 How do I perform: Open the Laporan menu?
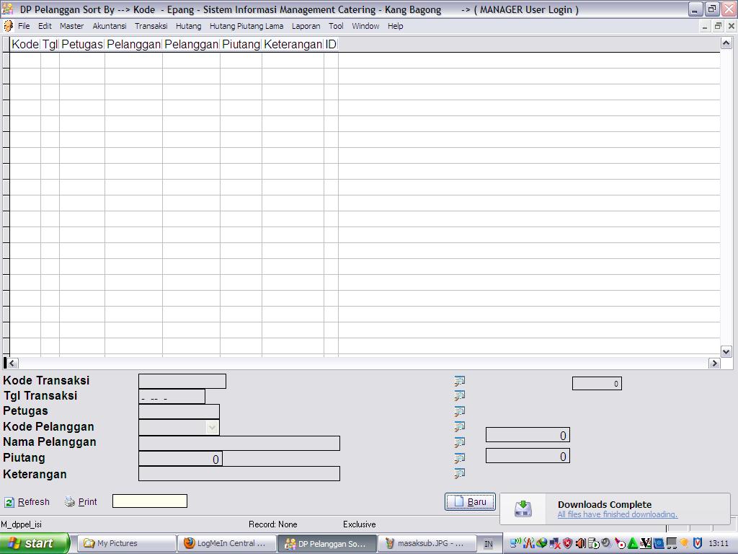306,26
